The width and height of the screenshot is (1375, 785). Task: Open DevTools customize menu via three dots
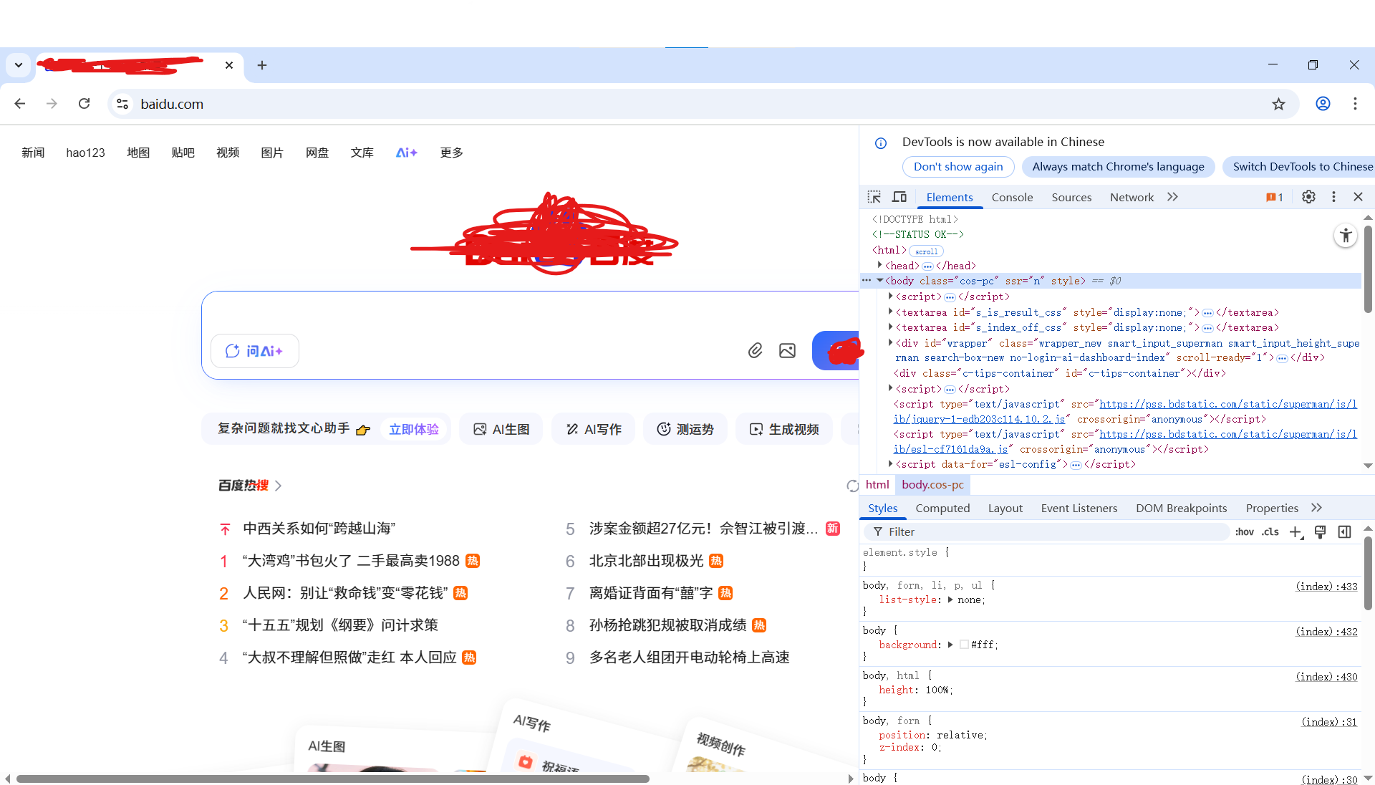click(x=1333, y=197)
